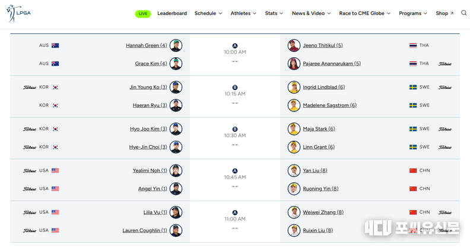This screenshot has width=470, height=248.
Task: Click the China flag beside Yan Liu
Action: click(x=413, y=170)
